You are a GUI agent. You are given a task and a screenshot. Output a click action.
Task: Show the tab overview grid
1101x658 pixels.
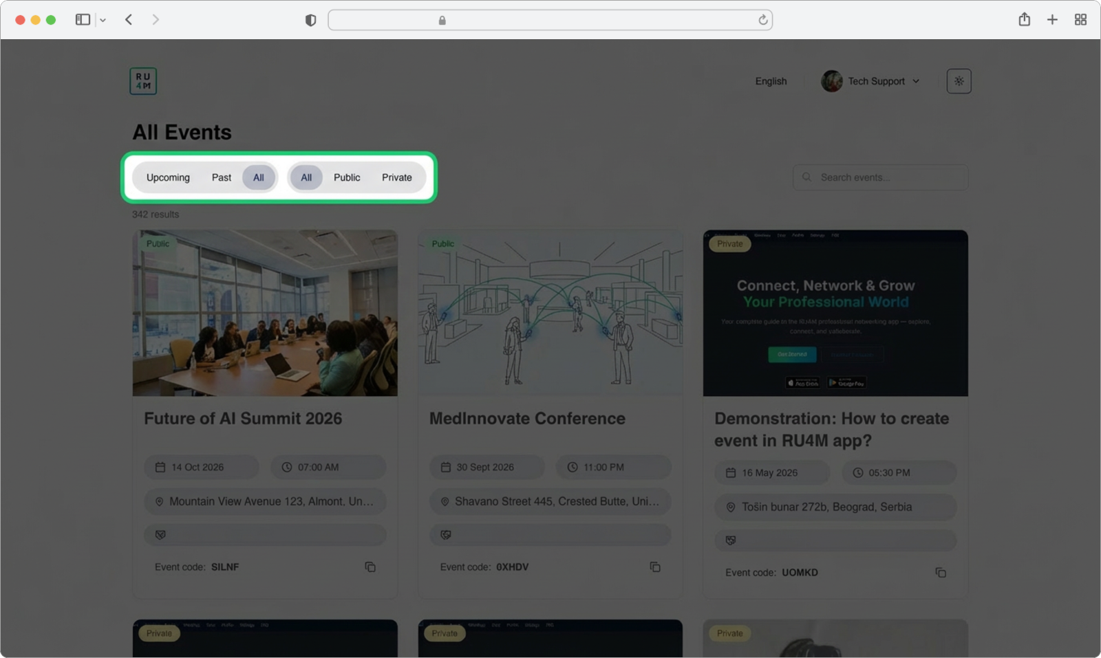point(1080,20)
